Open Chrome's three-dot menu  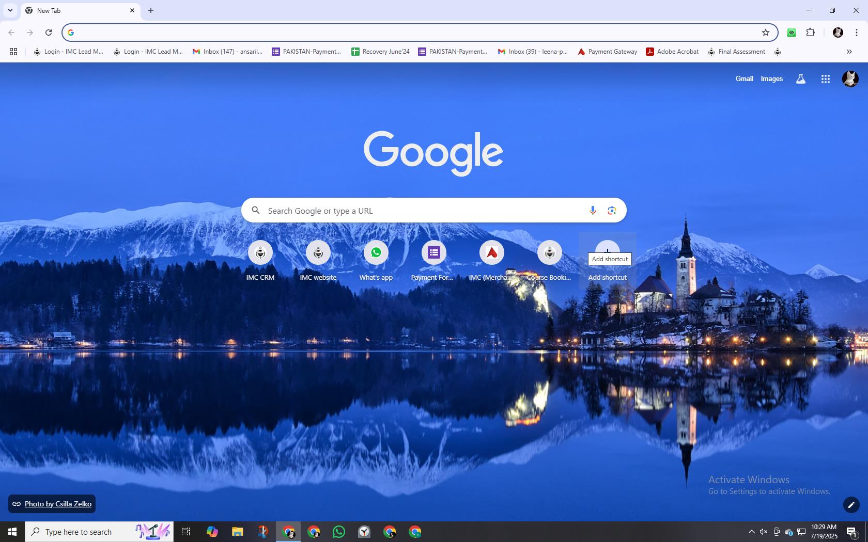857,33
